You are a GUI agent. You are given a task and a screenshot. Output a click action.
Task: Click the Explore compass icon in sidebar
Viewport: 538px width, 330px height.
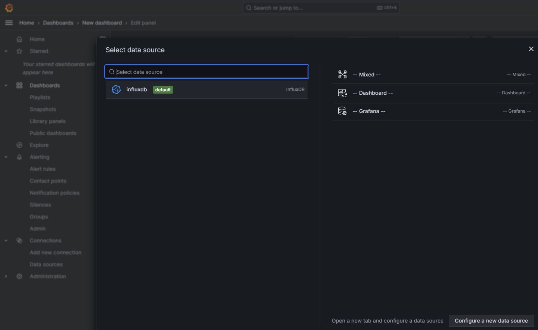tap(19, 145)
